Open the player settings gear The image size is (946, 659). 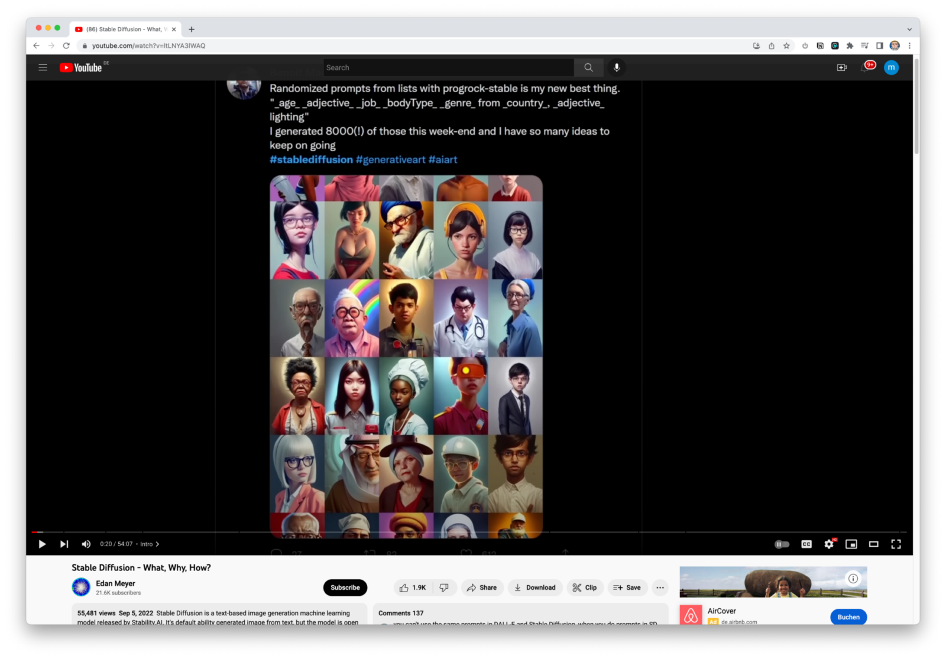click(x=829, y=544)
